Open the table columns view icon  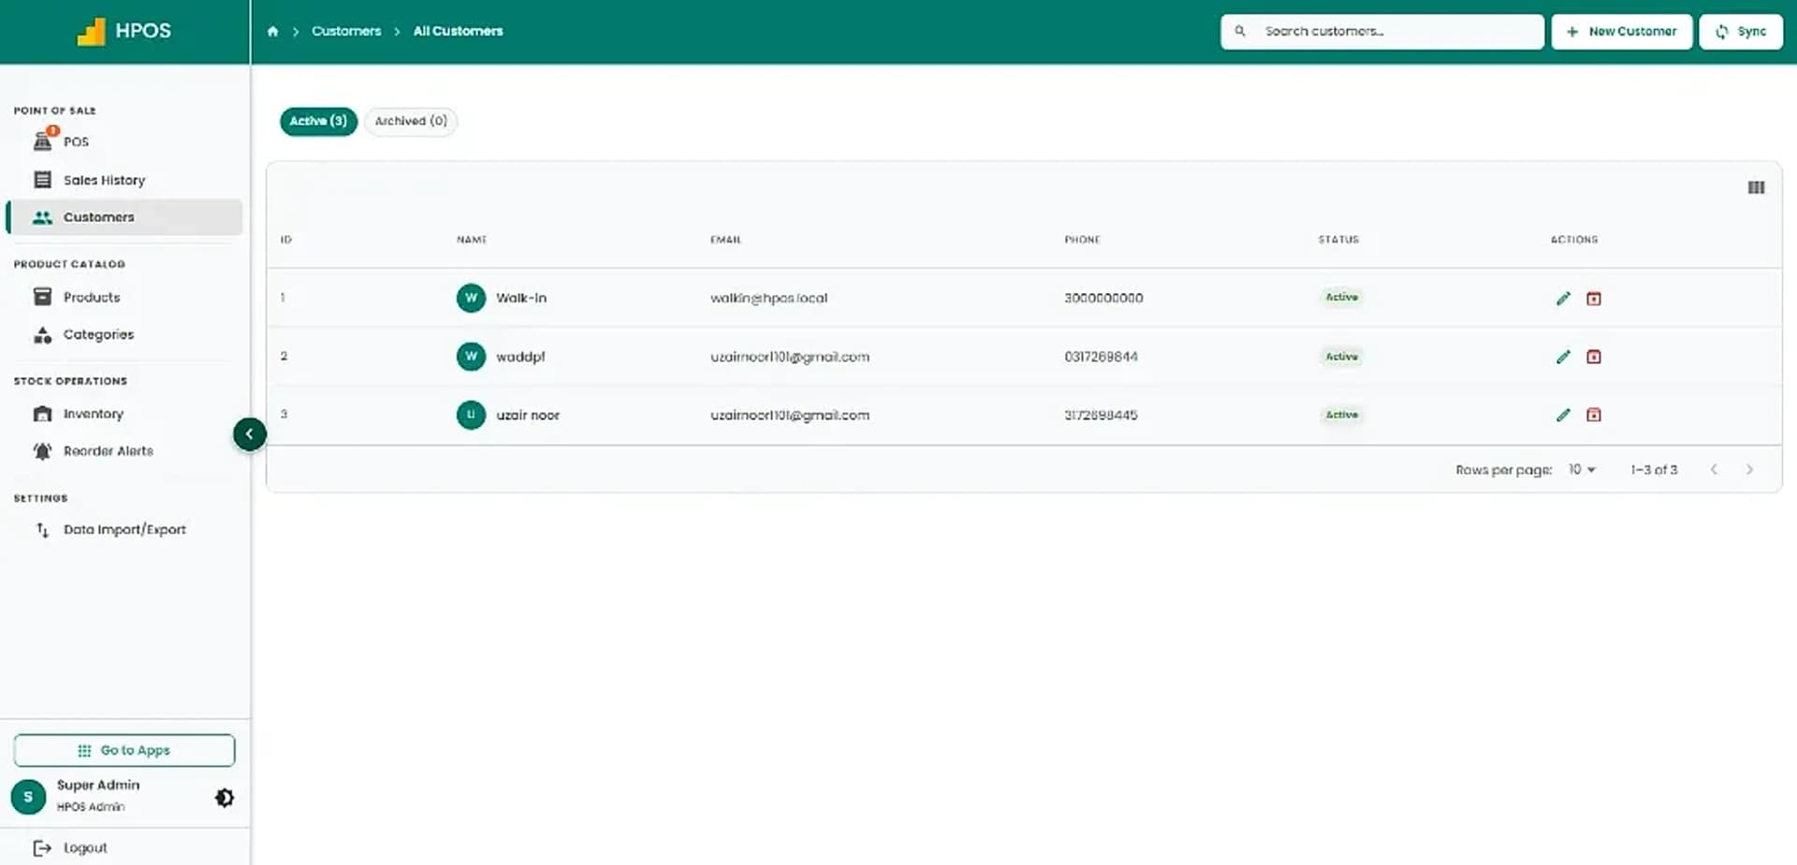pyautogui.click(x=1756, y=187)
